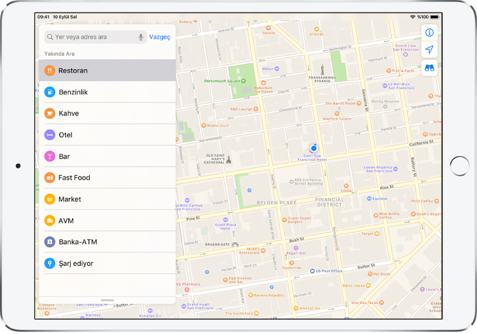Tap Vazgeç to cancel search

coord(160,37)
